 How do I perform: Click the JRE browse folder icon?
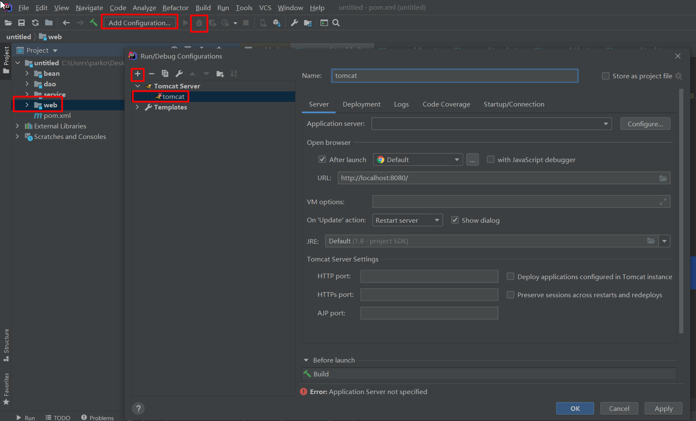point(651,241)
